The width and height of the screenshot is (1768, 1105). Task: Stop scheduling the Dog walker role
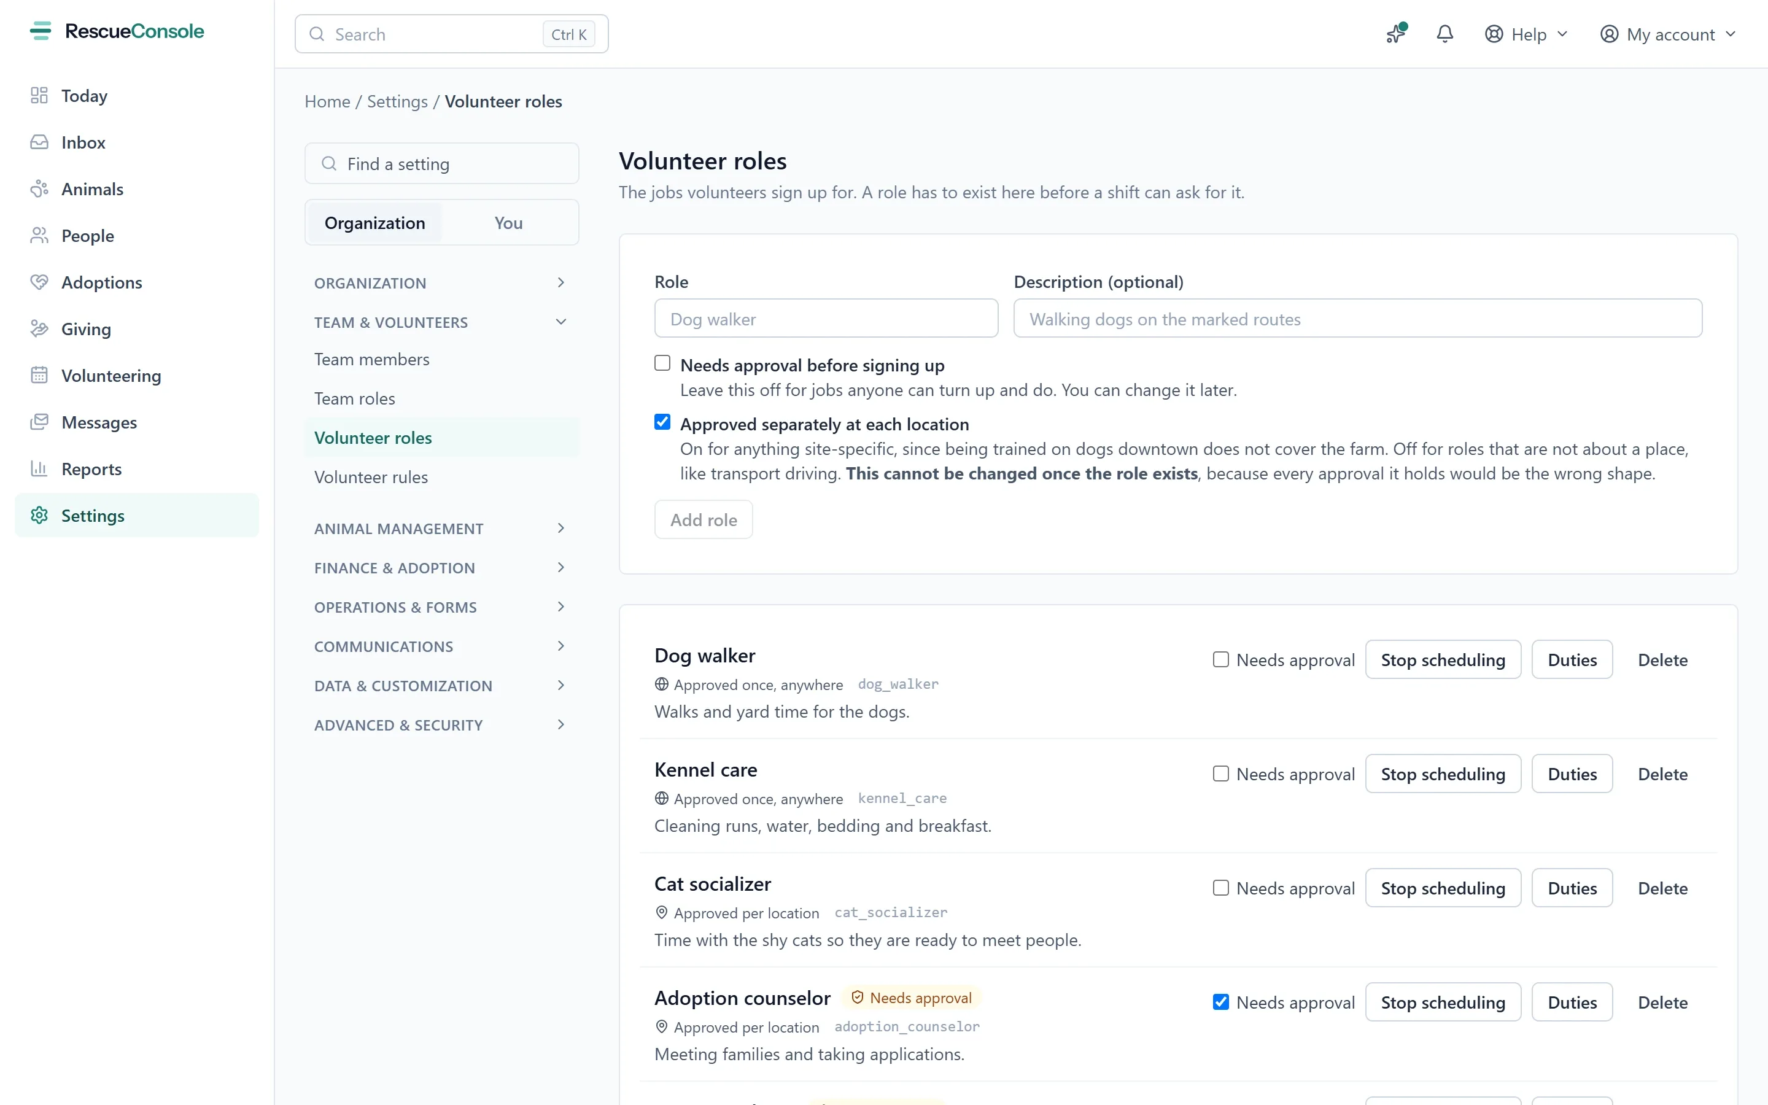coord(1443,659)
